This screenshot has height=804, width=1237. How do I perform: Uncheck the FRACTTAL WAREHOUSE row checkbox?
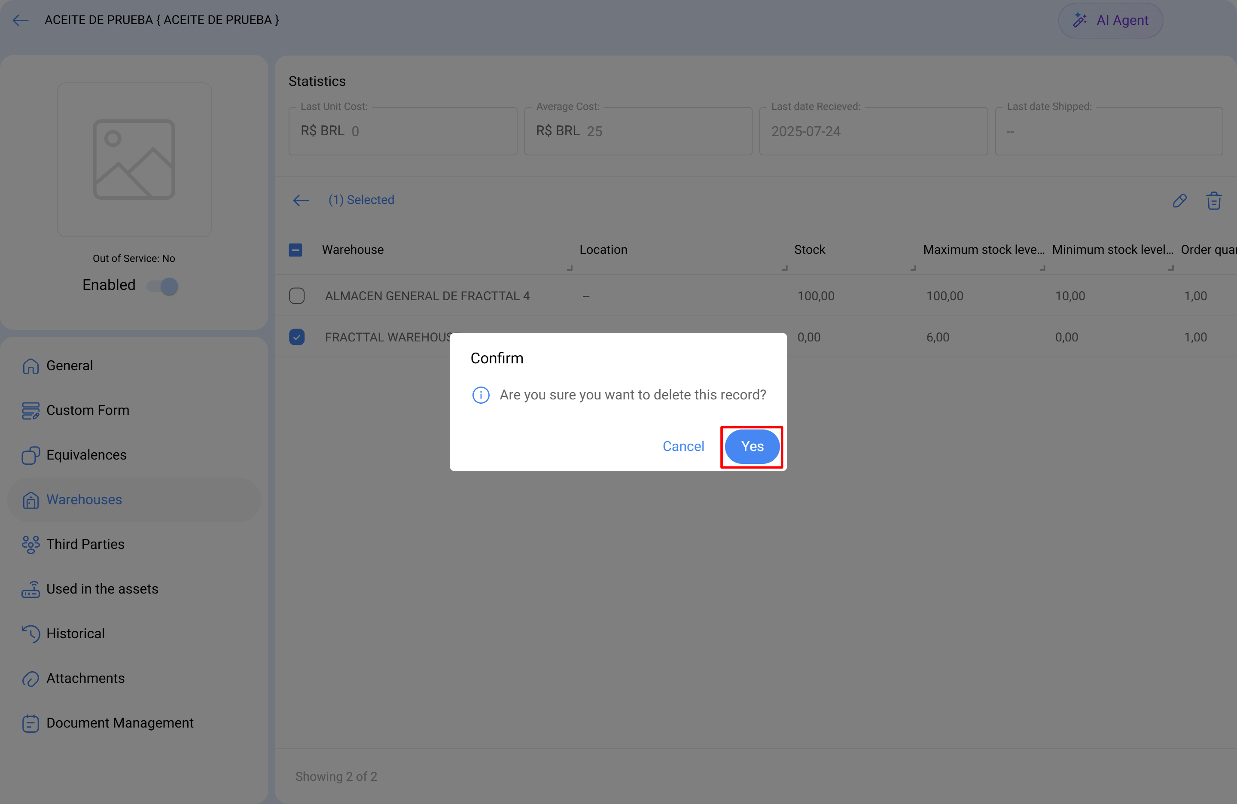tap(297, 337)
